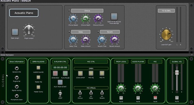This screenshot has width=194, height=105.
Task: Mute the FROM LOCAL channel
Action: [x=121, y=98]
